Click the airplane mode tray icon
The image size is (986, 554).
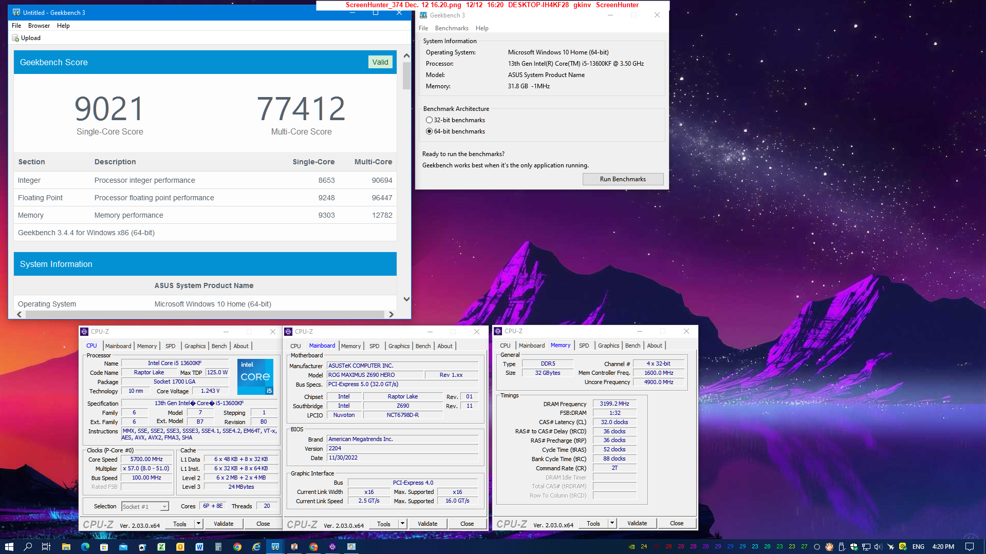pyautogui.click(x=890, y=547)
